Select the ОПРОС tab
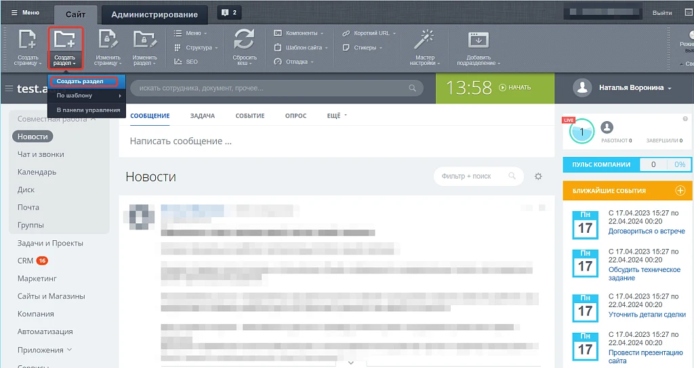Image resolution: width=694 pixels, height=368 pixels. pos(295,116)
